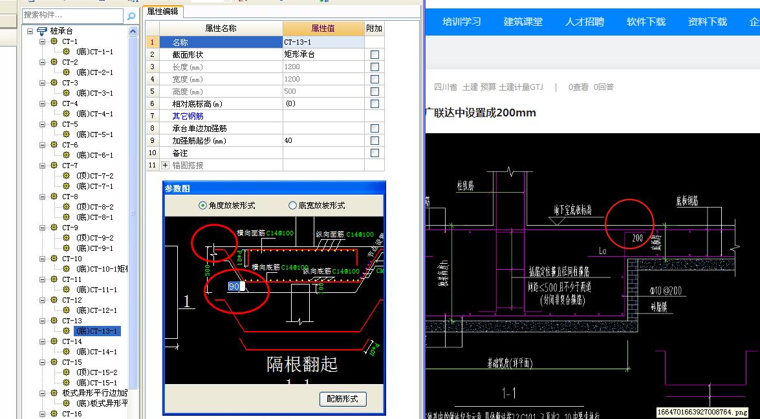Click the gear icon of CT-5
The height and width of the screenshot is (419, 760).
point(54,124)
